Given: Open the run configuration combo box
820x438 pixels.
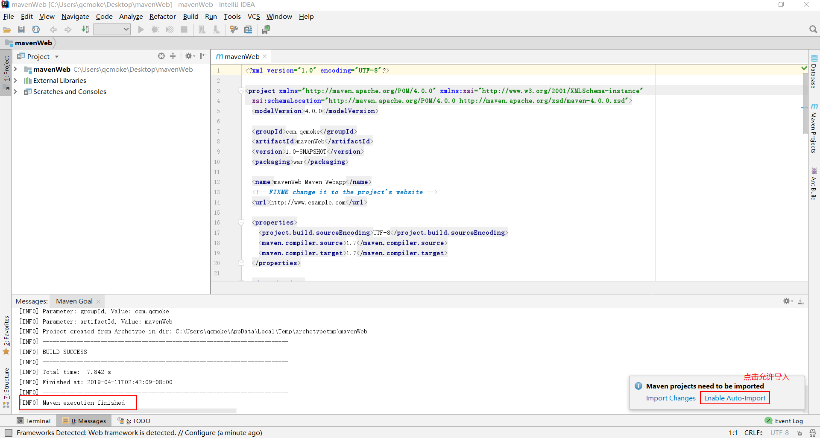Looking at the screenshot, I should click(x=112, y=29).
